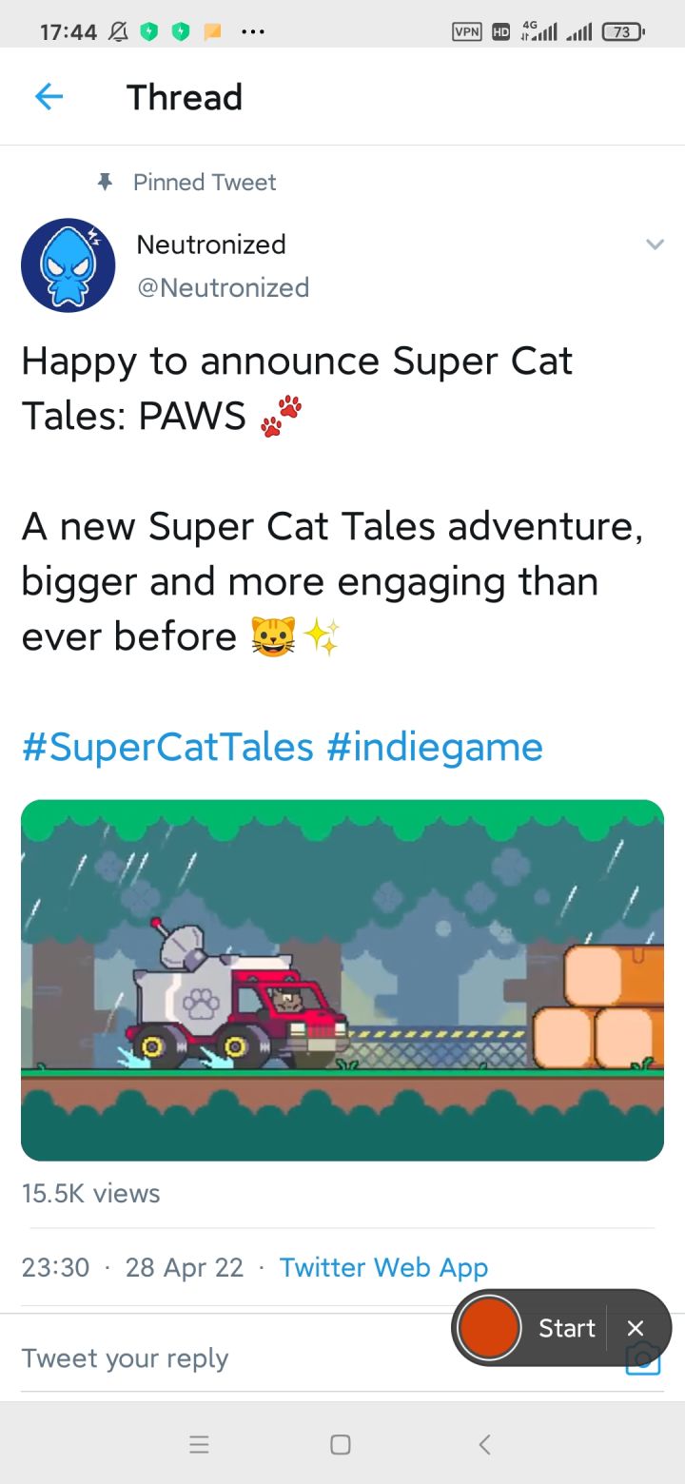The height and width of the screenshot is (1484, 685).
Task: Tap the @Neutronized handle
Action: coord(224,287)
